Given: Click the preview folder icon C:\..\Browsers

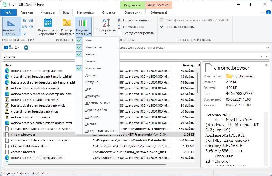Looking at the screenshot, I should (x=229, y=76).
